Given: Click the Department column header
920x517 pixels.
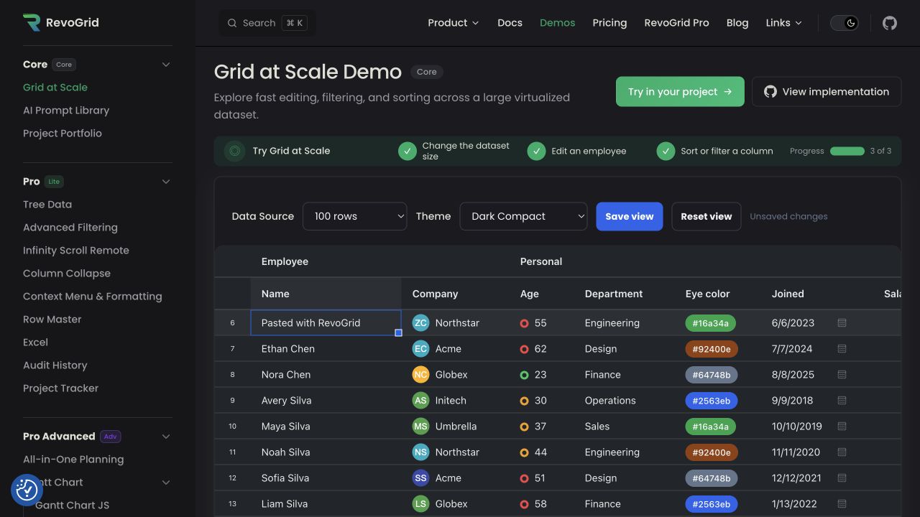Looking at the screenshot, I should click(x=625, y=294).
